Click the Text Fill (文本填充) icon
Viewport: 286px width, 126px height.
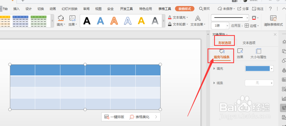pyautogui.click(x=170, y=17)
